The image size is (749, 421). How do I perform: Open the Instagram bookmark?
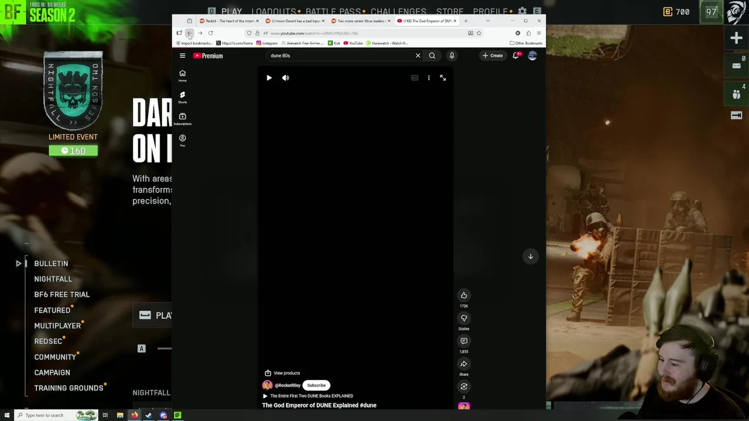point(267,43)
